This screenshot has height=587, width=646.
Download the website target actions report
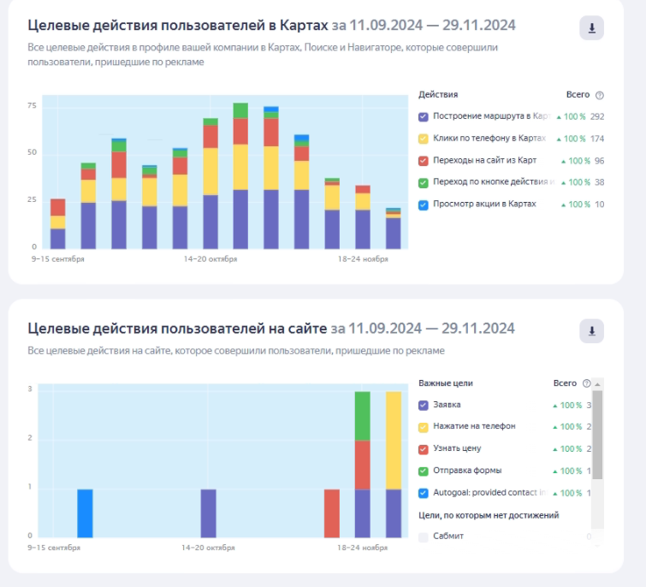[x=591, y=330]
